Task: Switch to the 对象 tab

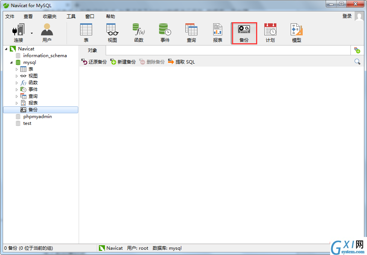Action: (x=93, y=50)
